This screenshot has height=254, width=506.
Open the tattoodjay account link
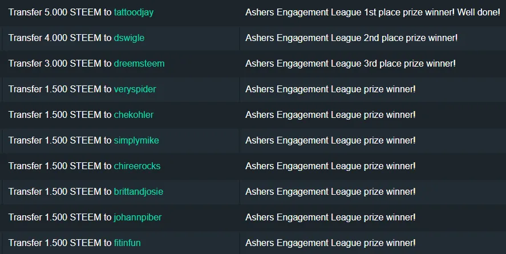133,12
